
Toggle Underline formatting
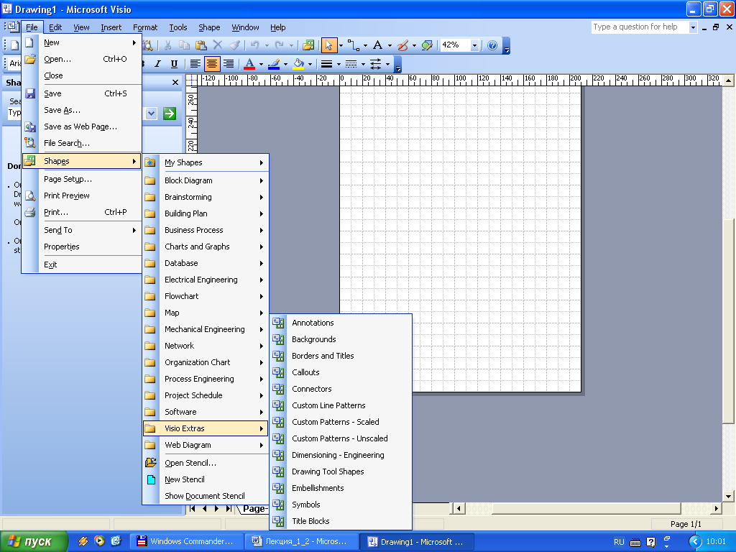tap(174, 64)
